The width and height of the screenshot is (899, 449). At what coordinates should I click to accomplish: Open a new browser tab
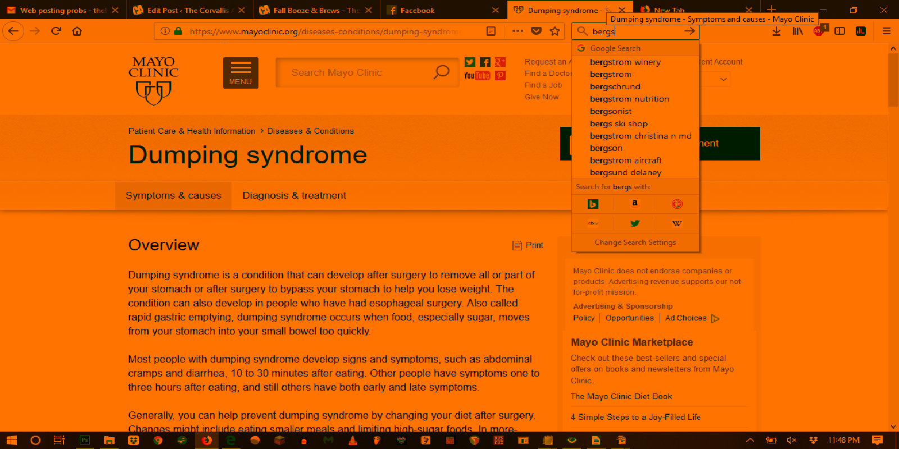771,10
